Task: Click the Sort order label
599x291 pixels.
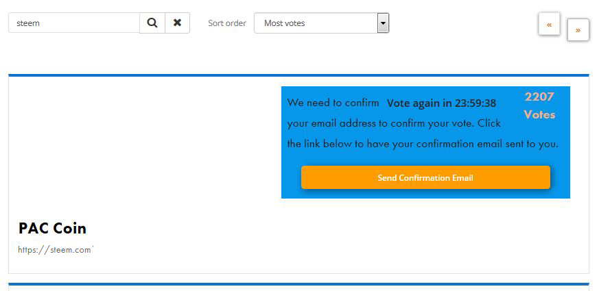Action: (x=227, y=23)
